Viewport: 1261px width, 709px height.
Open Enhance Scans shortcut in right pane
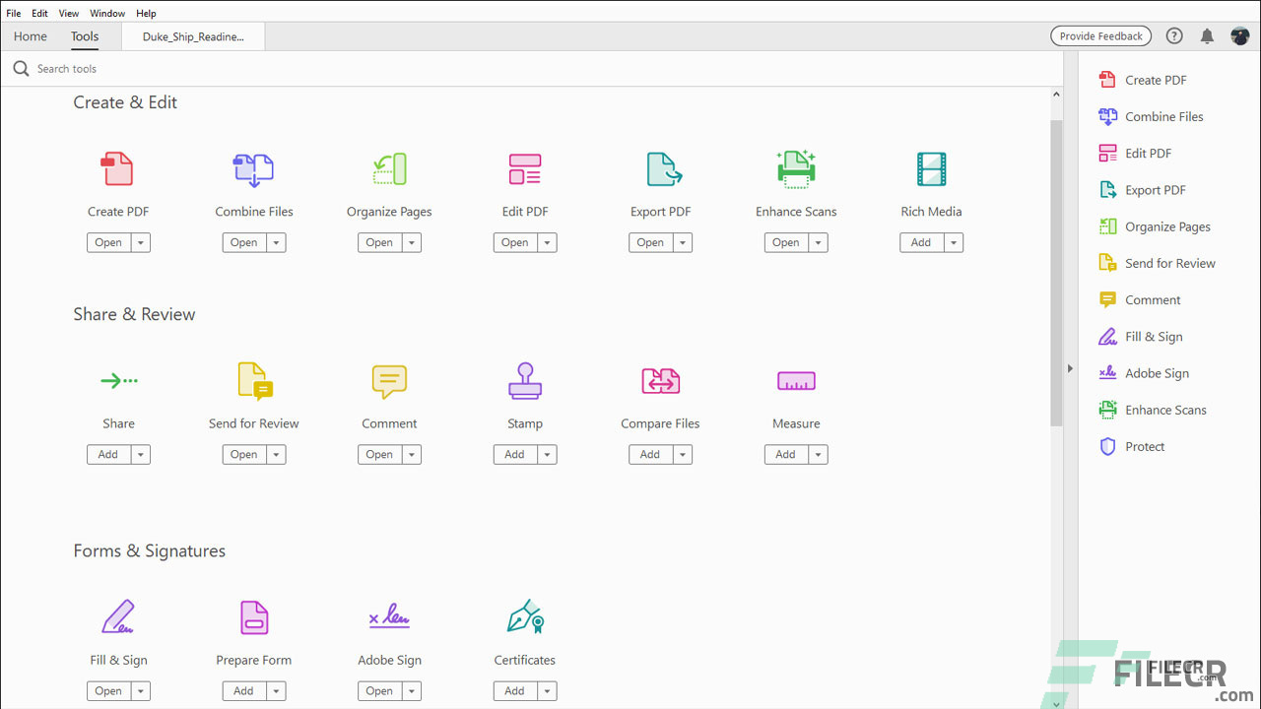(x=1152, y=410)
